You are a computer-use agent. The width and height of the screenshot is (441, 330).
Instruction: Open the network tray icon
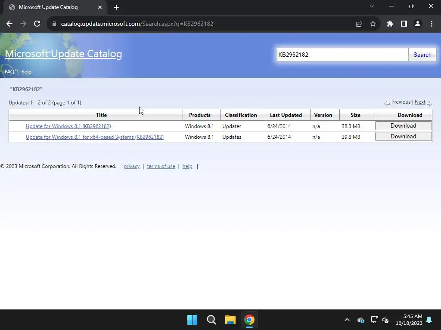click(x=374, y=320)
